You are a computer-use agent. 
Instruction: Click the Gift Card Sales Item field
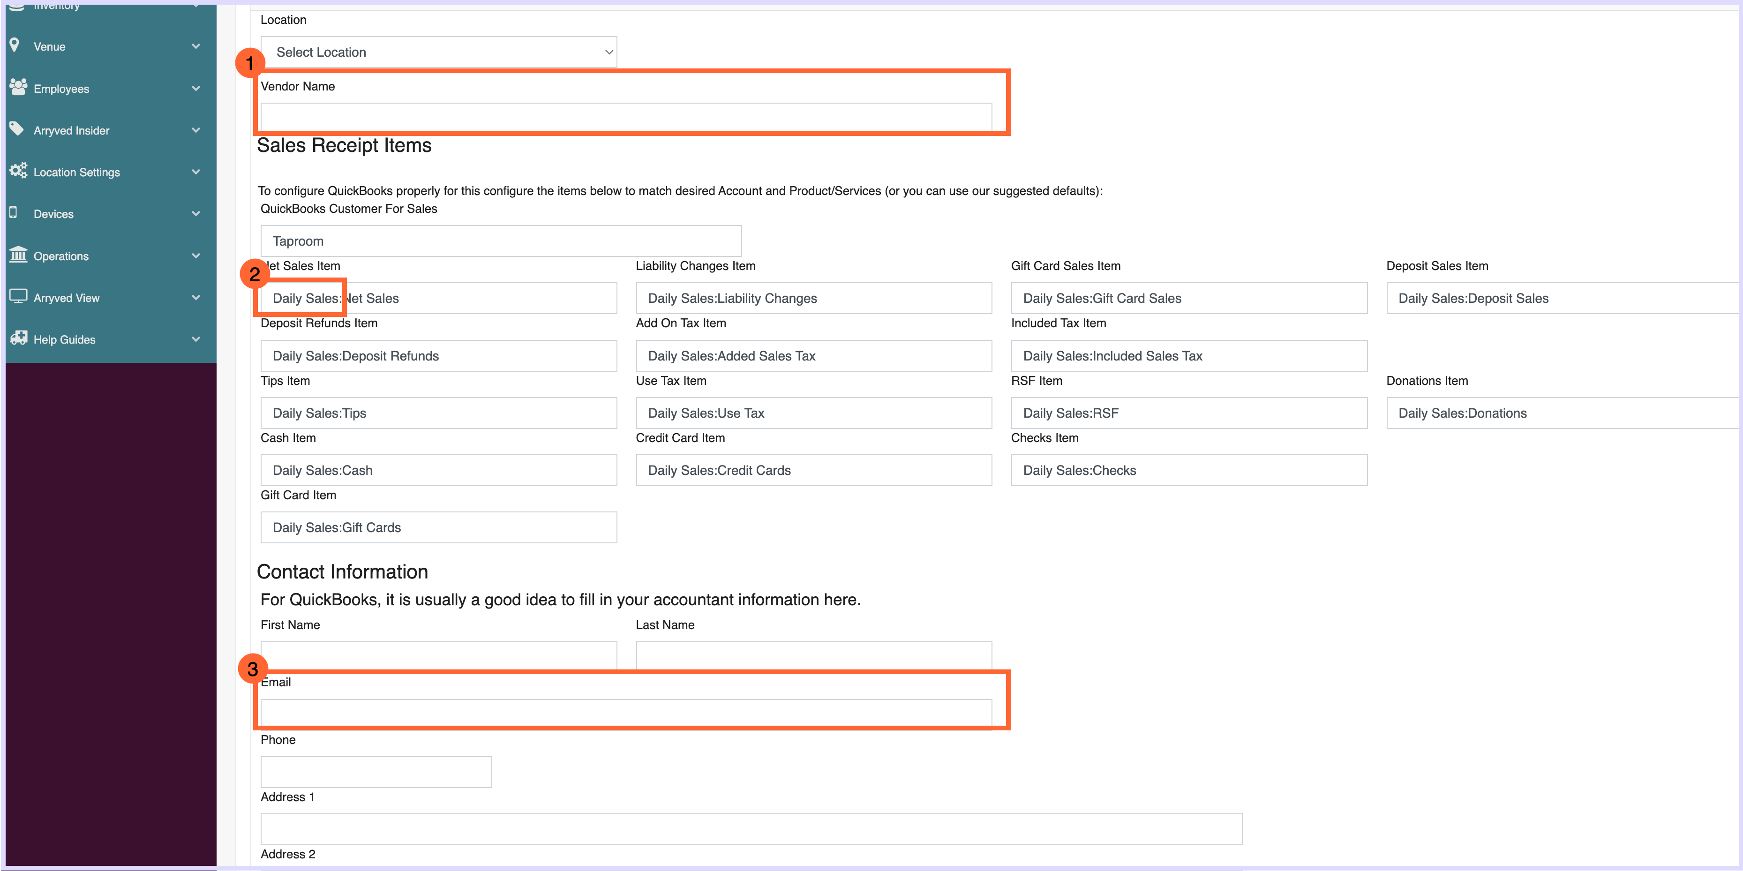(x=1189, y=299)
